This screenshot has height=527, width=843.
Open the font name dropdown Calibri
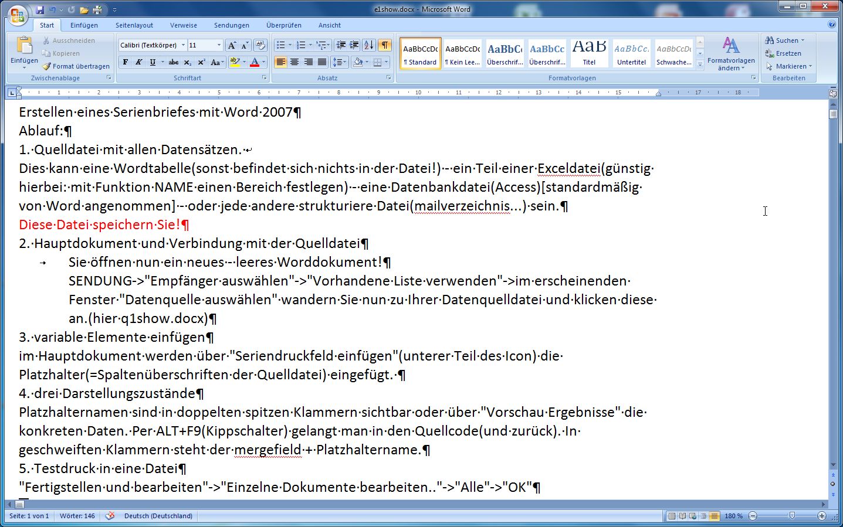[x=183, y=45]
